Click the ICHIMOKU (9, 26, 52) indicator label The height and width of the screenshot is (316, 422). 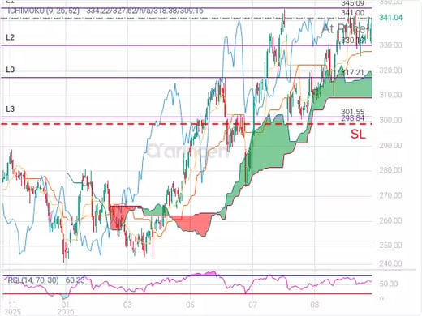point(43,11)
